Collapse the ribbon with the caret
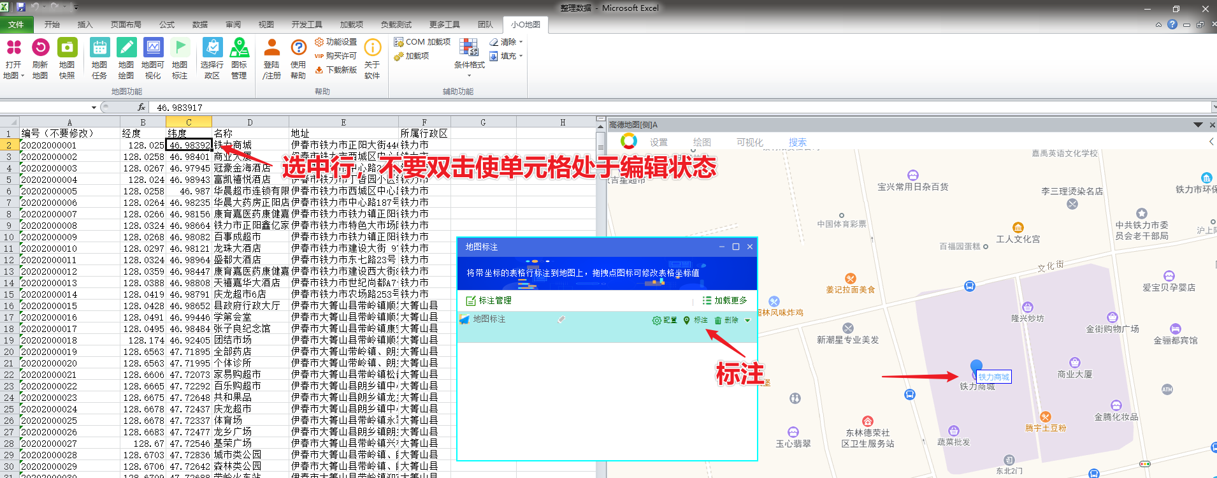 pos(1158,25)
